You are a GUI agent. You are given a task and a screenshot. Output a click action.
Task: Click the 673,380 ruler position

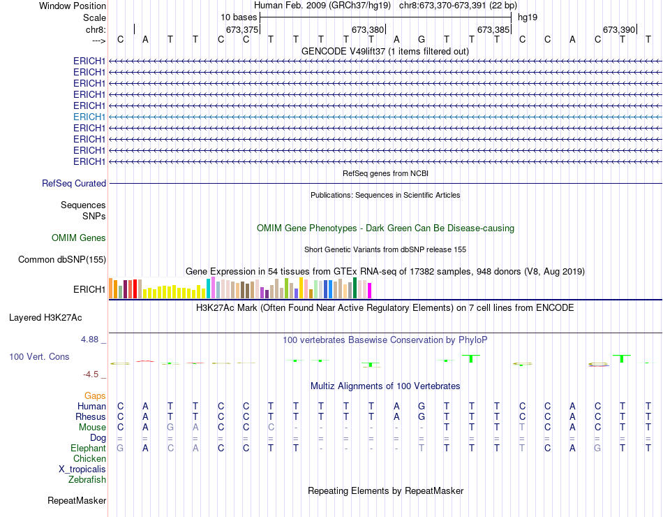pyautogui.click(x=367, y=29)
